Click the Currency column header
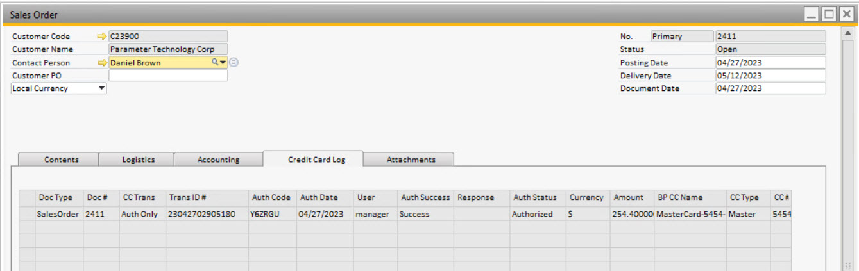Viewport: 859px width, 271px height. click(x=588, y=197)
